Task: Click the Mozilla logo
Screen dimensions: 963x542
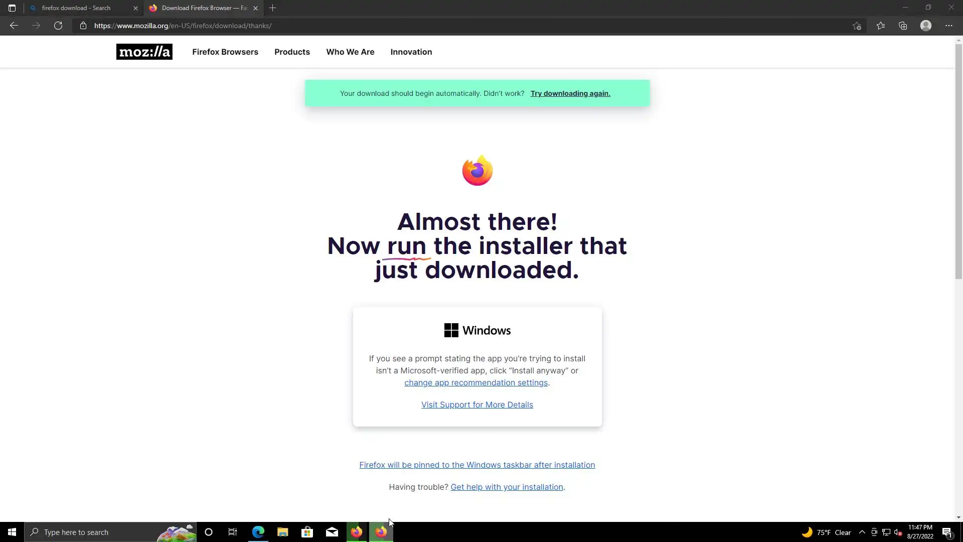Action: [x=144, y=52]
